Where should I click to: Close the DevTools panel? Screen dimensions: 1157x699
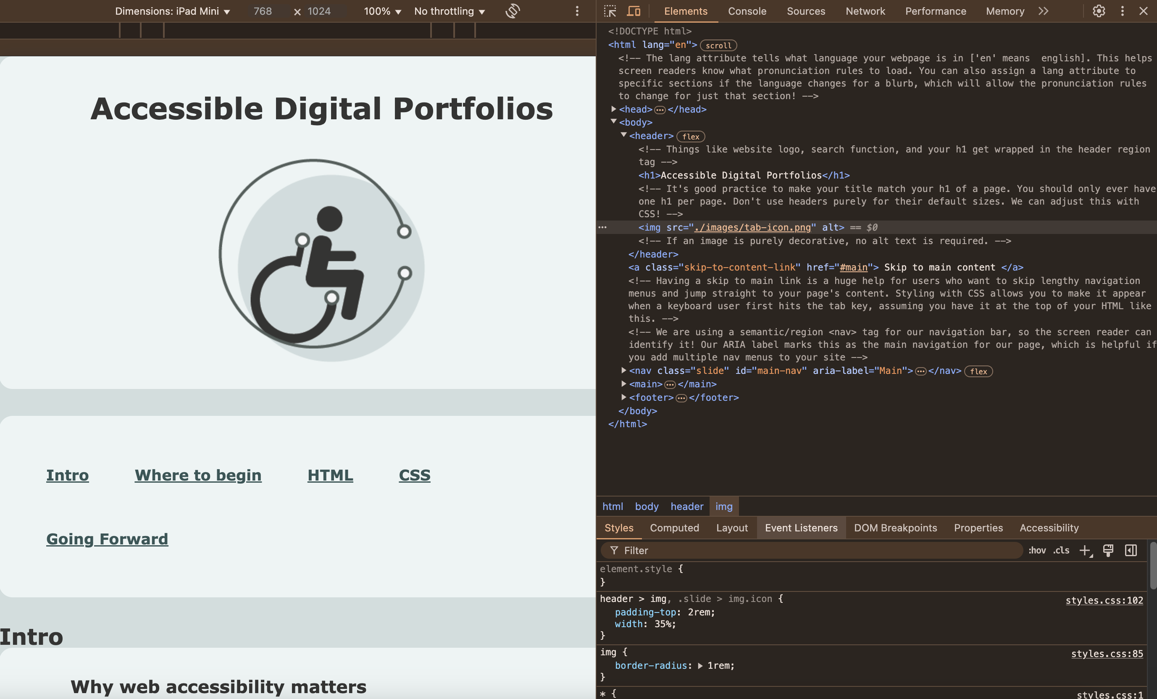pos(1144,11)
